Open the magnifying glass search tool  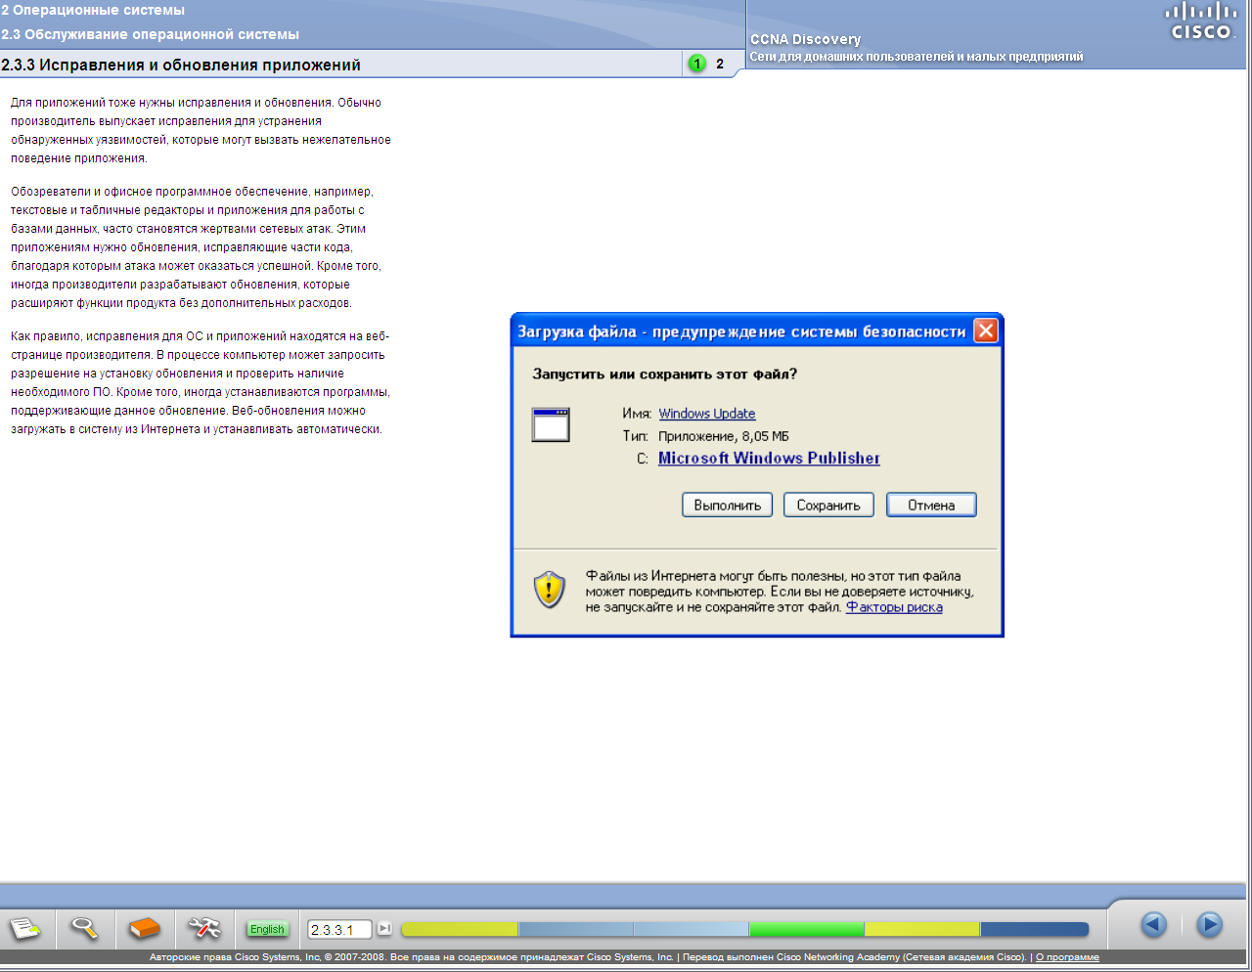(x=85, y=927)
